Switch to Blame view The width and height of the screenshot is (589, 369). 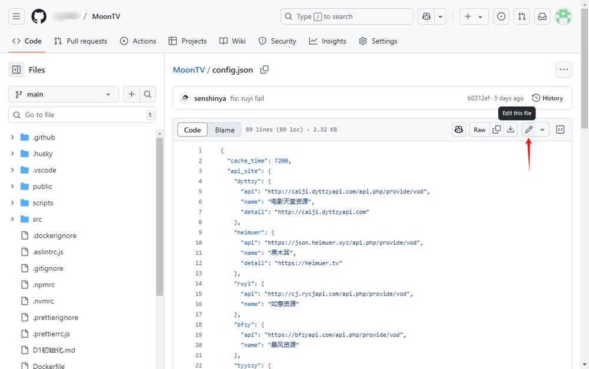(224, 130)
